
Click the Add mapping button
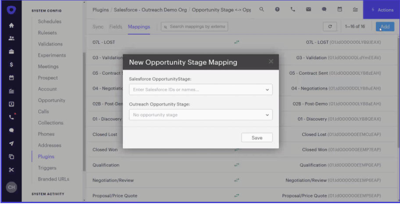click(385, 27)
